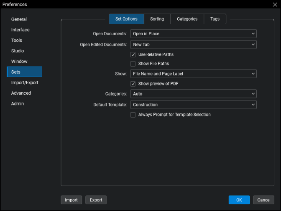Expand the Open Documents dropdown
The width and height of the screenshot is (281, 211).
(193, 33)
